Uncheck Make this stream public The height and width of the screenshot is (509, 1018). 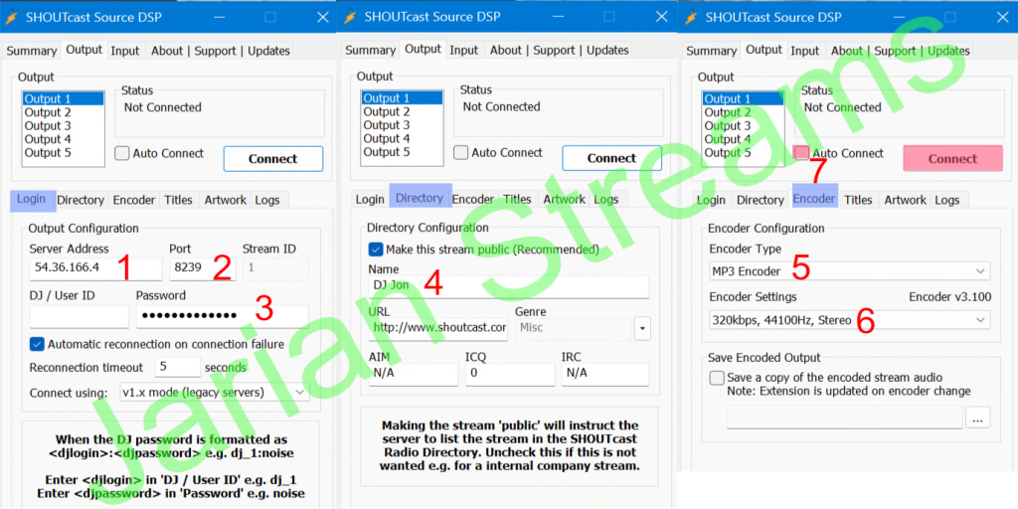point(376,250)
